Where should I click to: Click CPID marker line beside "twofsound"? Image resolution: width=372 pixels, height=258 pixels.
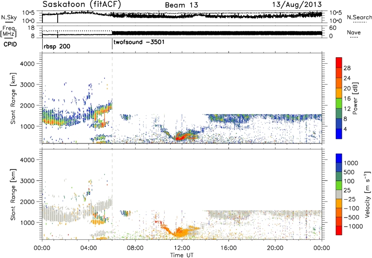click(x=112, y=44)
